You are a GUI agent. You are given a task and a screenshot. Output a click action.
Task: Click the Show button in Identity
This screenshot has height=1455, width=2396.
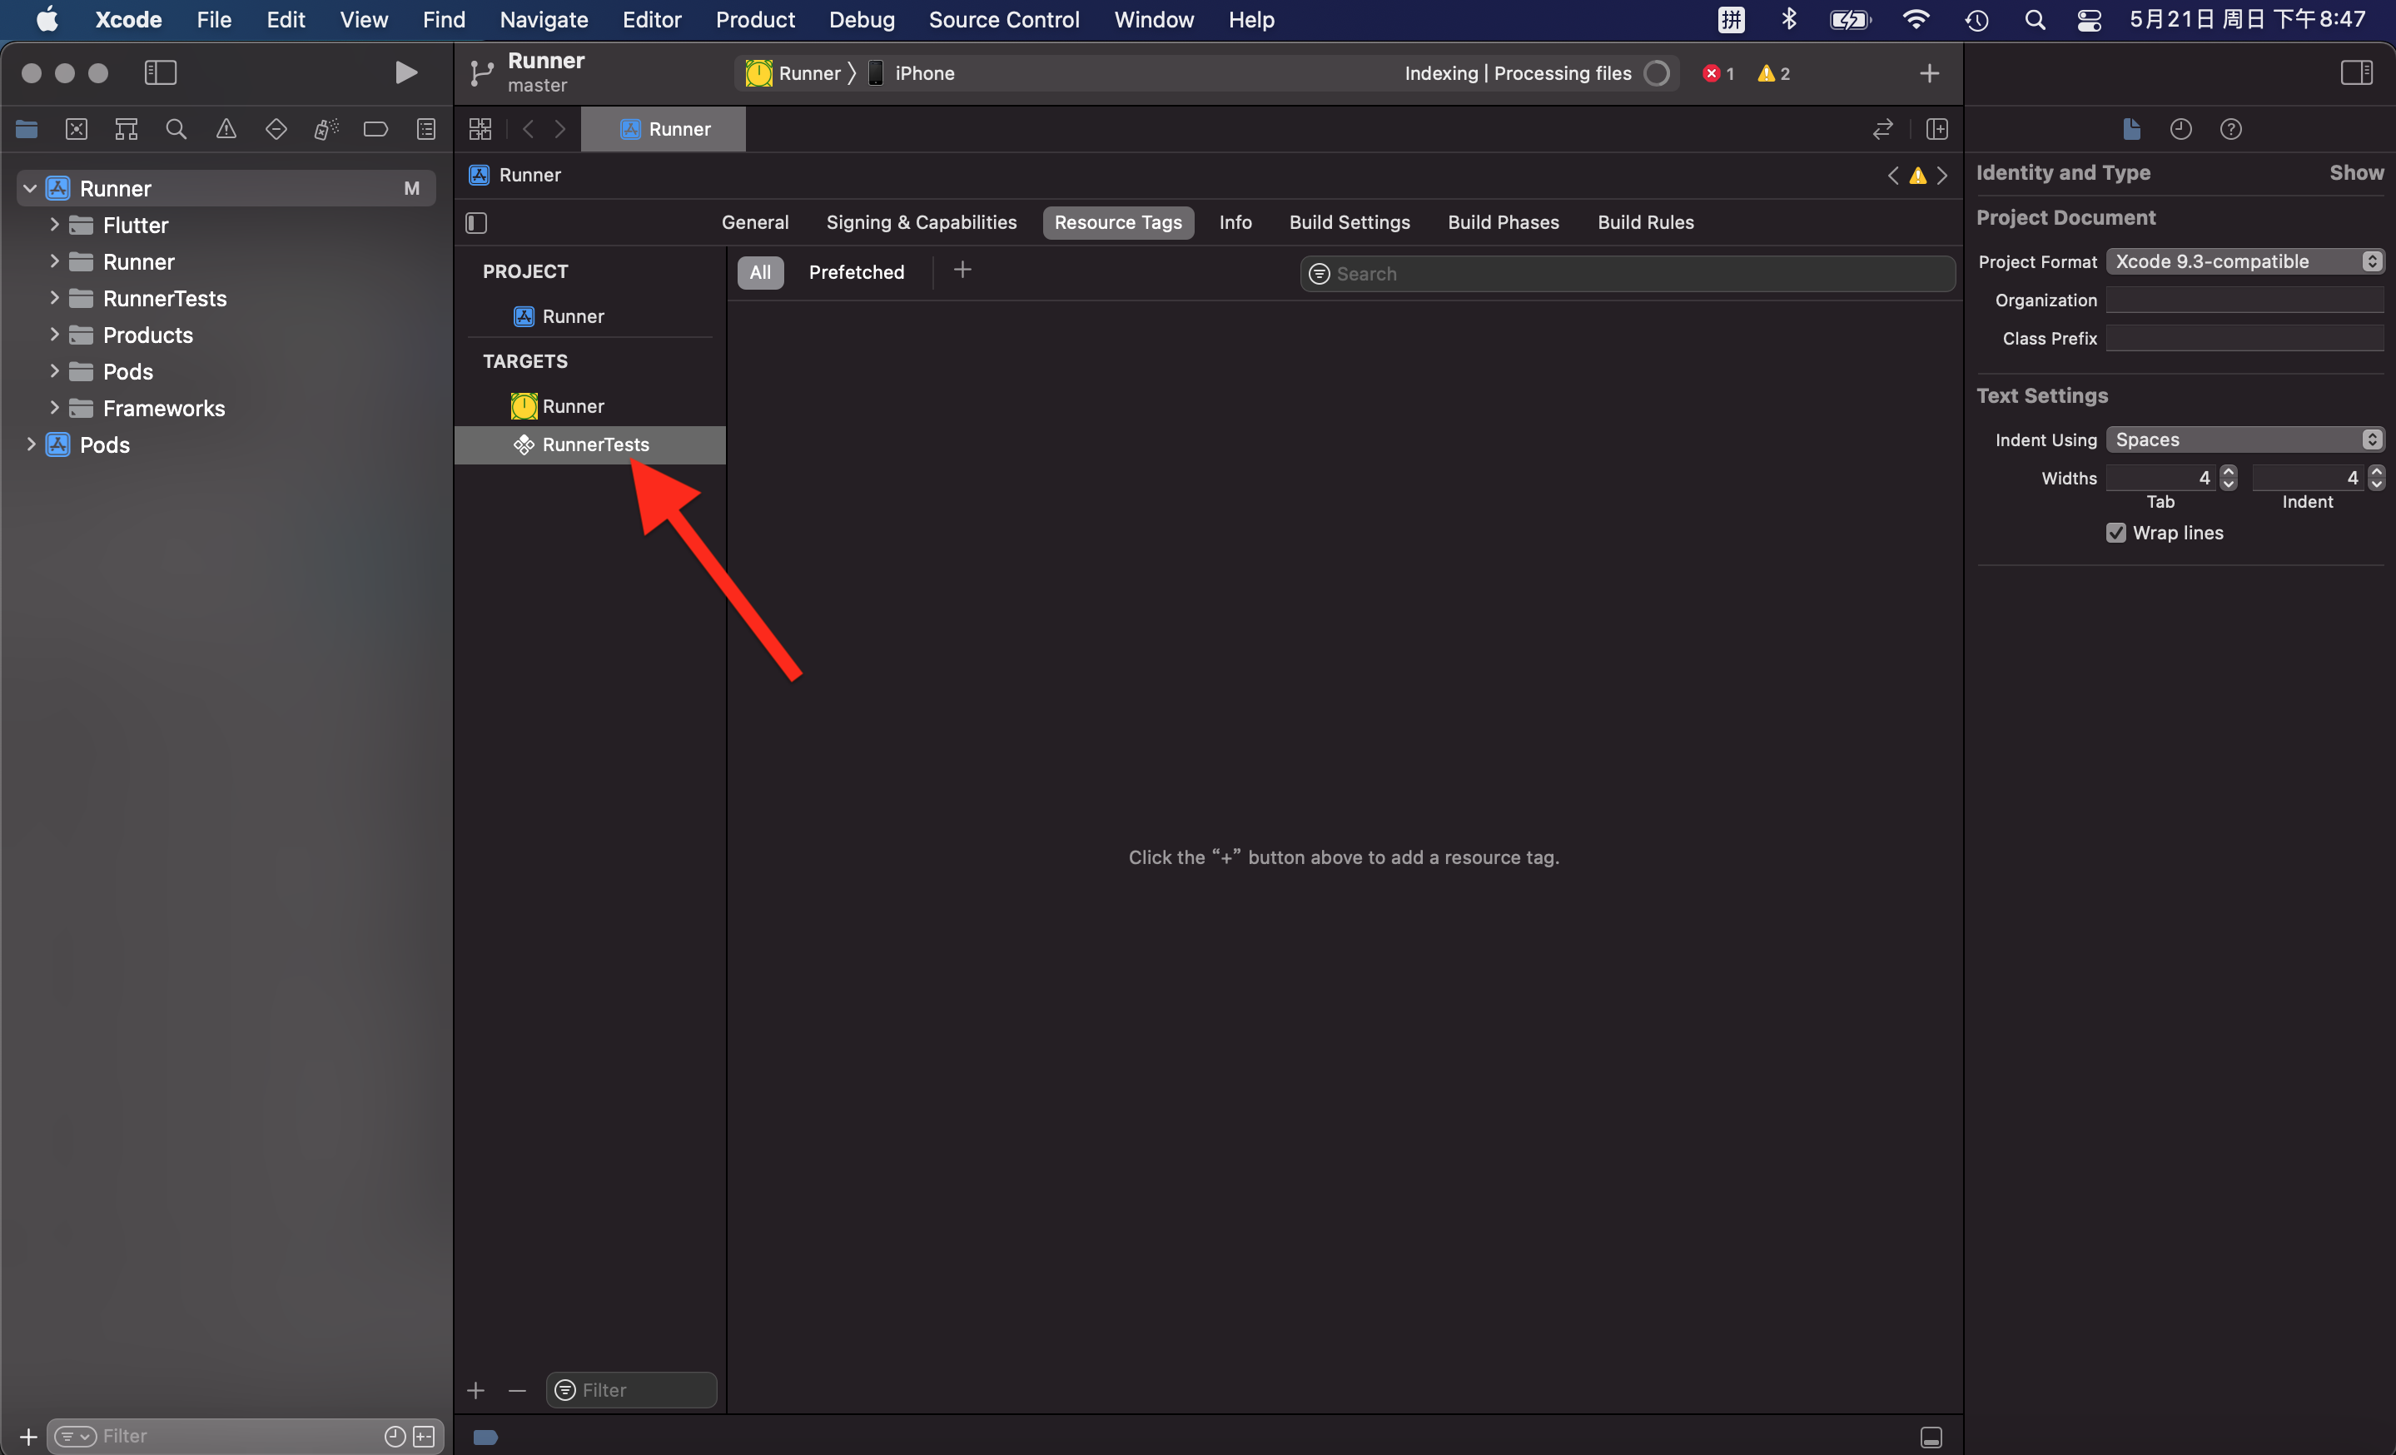(x=2356, y=173)
